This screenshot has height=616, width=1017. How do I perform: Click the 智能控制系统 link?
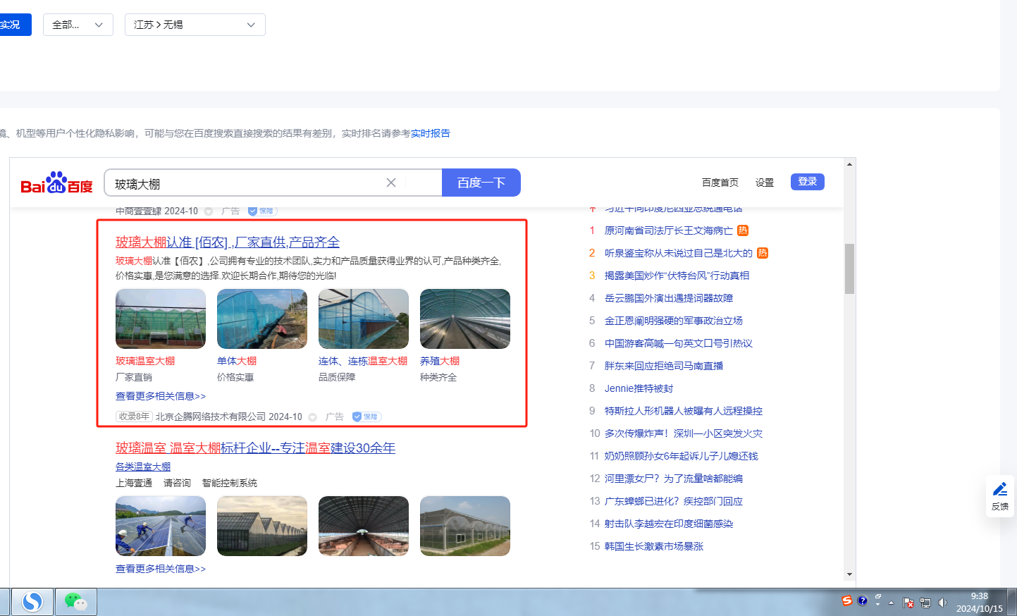pos(230,483)
